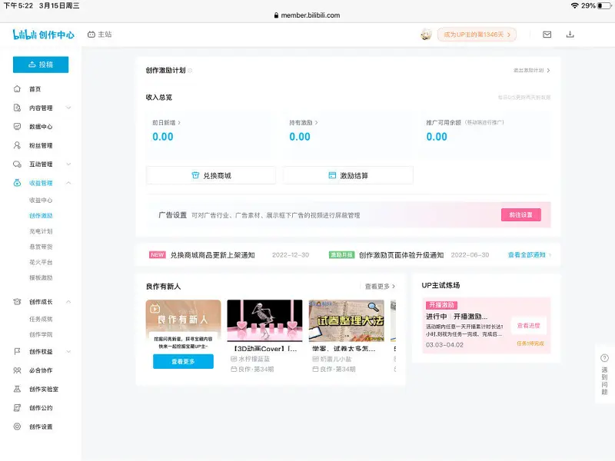
Task: Click the 互动管理 chat bubble icon
Action: [x=17, y=164]
